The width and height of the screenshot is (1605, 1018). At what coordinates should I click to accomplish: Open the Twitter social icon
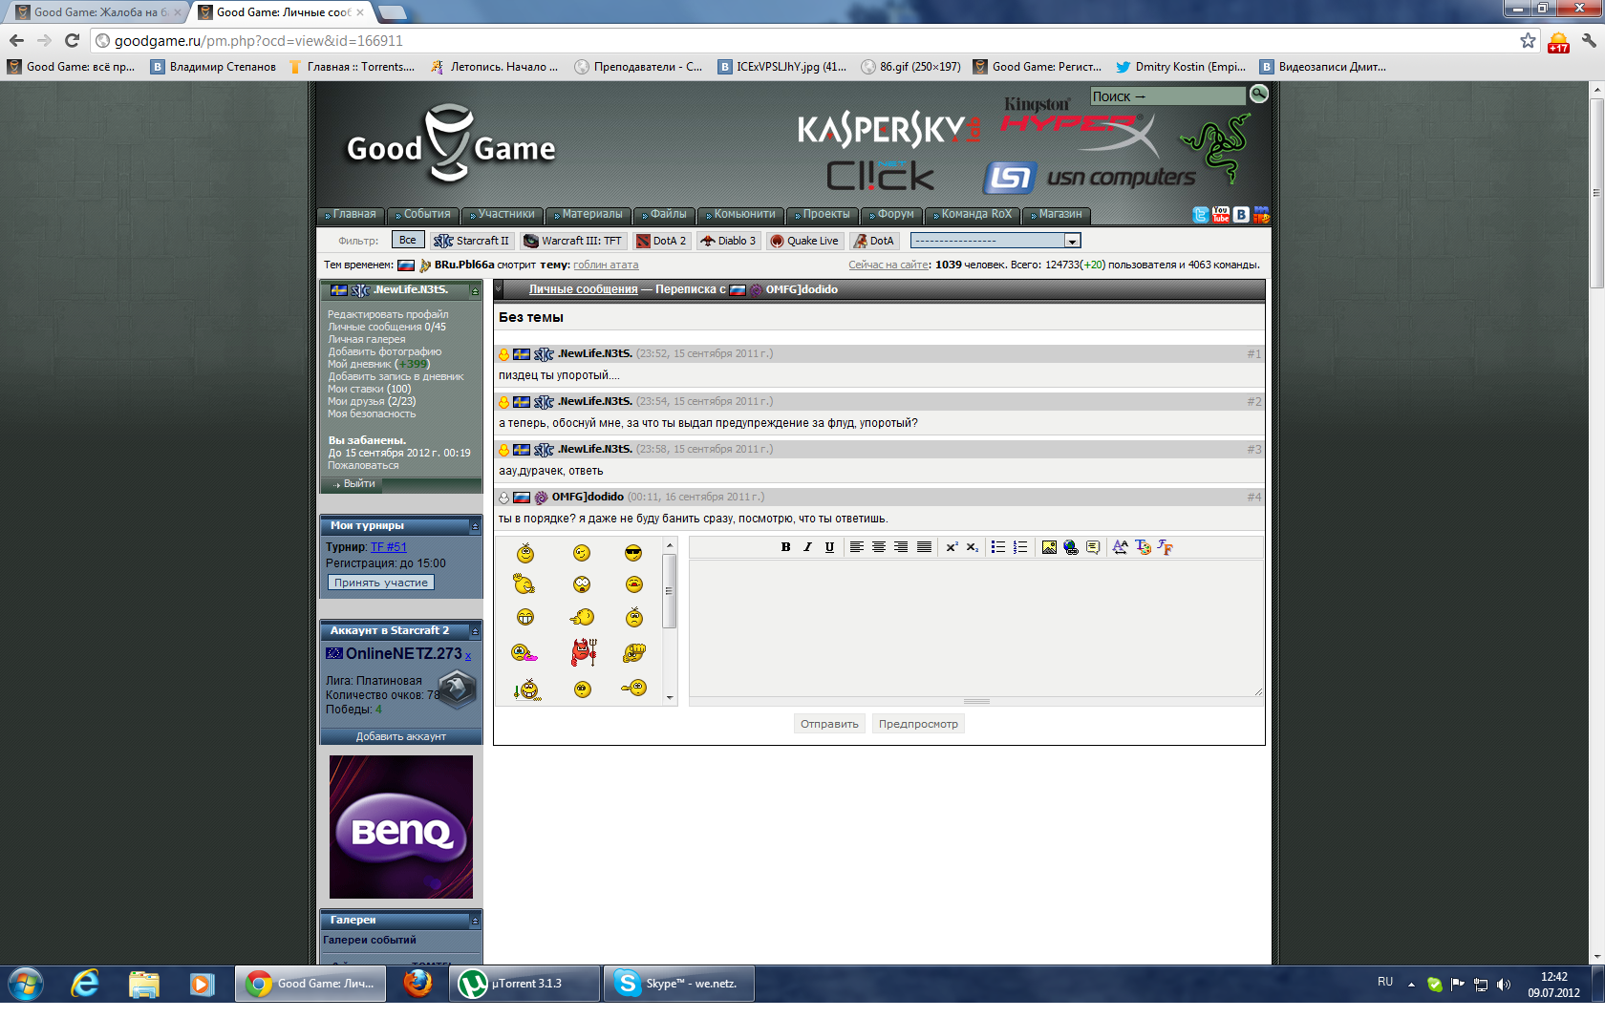coord(1201,215)
